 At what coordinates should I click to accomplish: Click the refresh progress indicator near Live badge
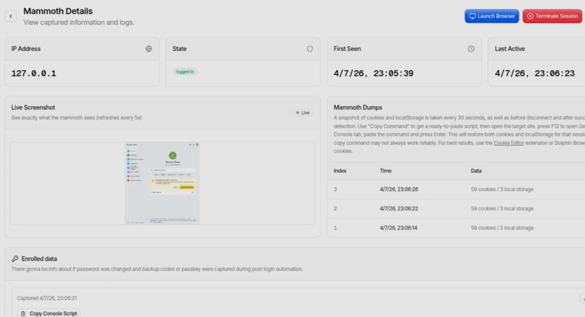click(297, 113)
